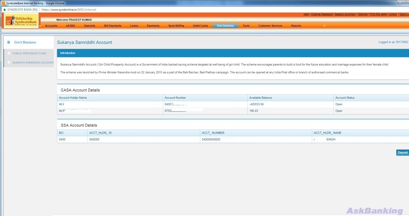Show previous menus with left arrow
Viewport: 409px width, 216px height.
(40, 26)
